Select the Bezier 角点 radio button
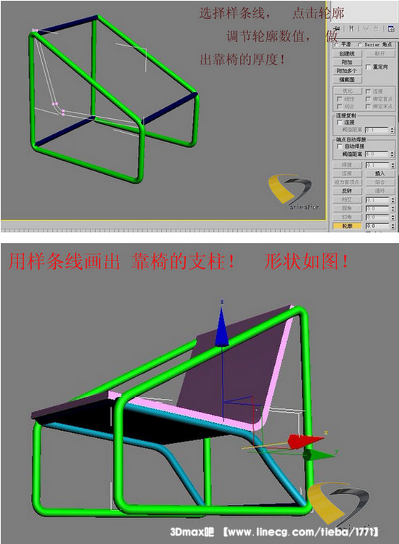Image resolution: width=399 pixels, height=544 pixels. click(x=360, y=44)
